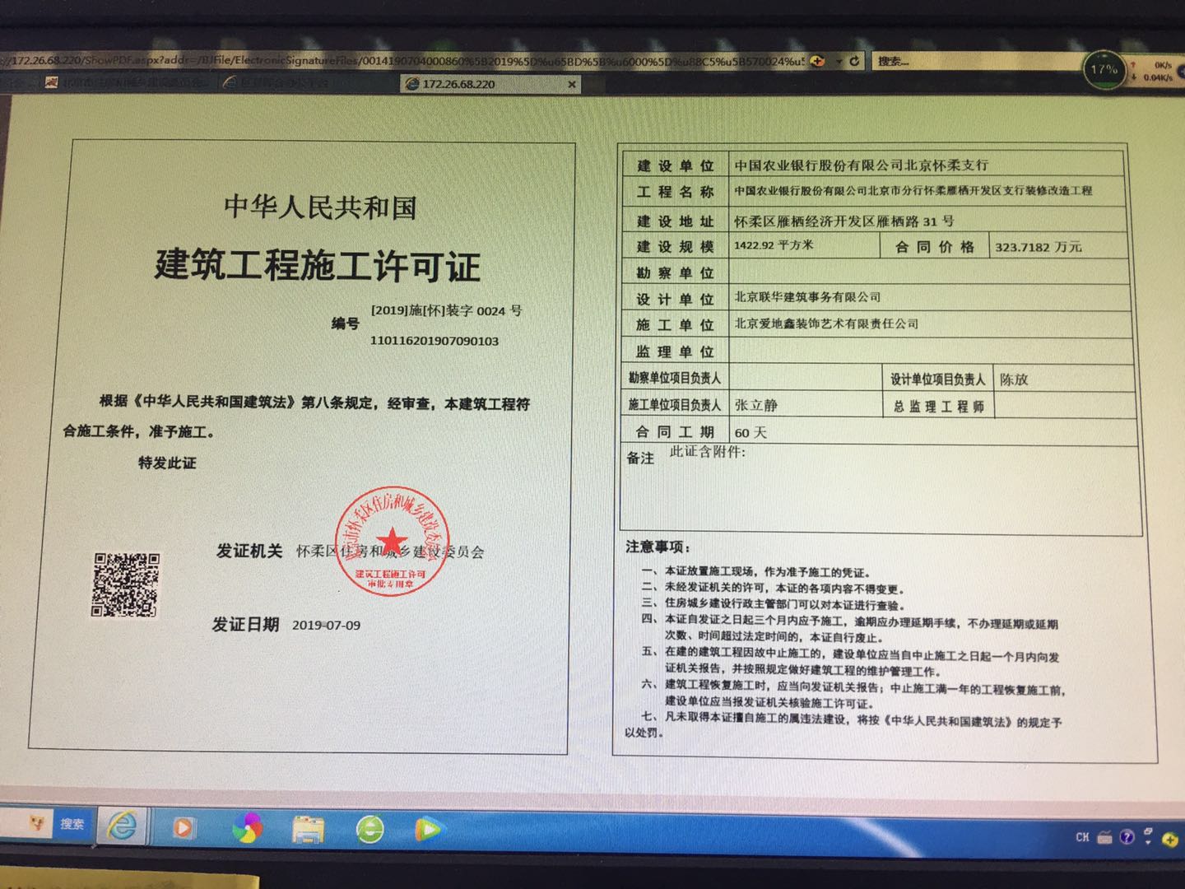Click issue date 2019-07-09
1185x889 pixels.
pyautogui.click(x=326, y=626)
